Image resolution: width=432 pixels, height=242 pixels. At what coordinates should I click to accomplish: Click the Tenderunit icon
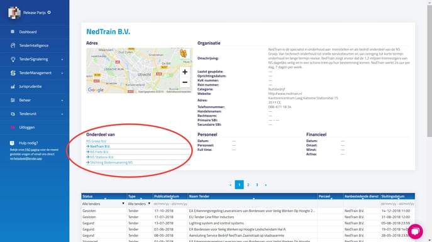click(13, 114)
